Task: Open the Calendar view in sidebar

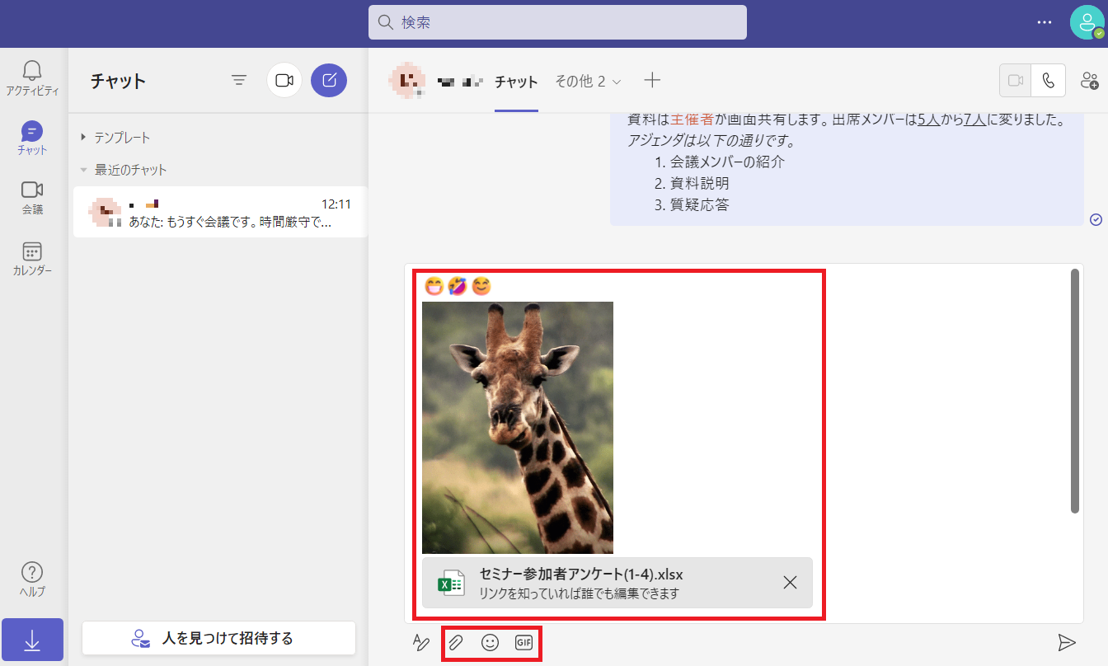Action: click(32, 259)
